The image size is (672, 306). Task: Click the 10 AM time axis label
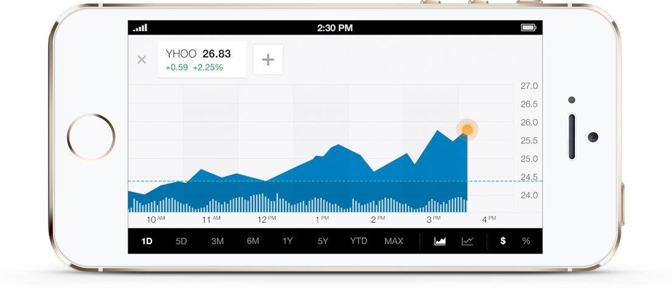[x=156, y=220]
